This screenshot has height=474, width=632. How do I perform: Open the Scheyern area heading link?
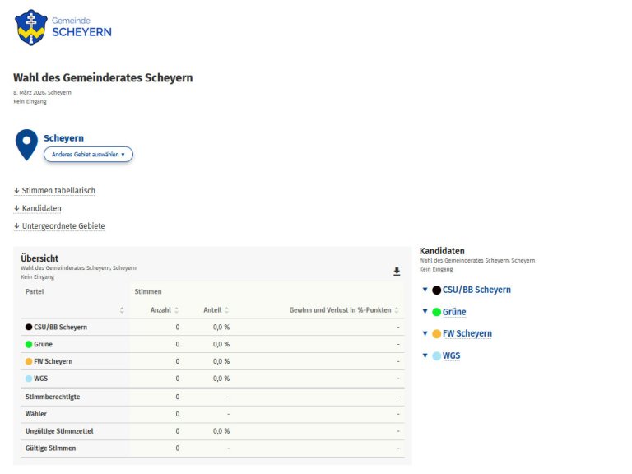pos(63,138)
